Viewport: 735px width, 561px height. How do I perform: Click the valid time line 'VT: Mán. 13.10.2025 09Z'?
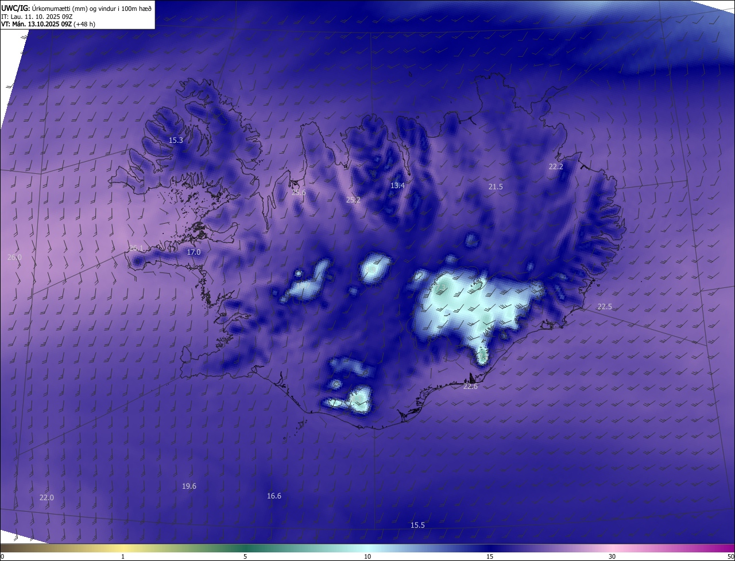36,24
